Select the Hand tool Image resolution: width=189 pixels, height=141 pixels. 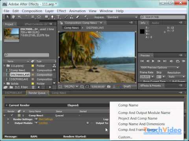click(x=13, y=17)
